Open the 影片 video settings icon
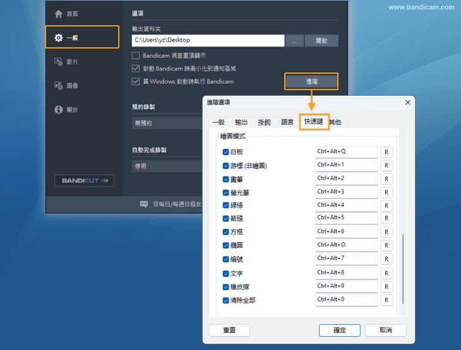The image size is (461, 350). (x=59, y=62)
